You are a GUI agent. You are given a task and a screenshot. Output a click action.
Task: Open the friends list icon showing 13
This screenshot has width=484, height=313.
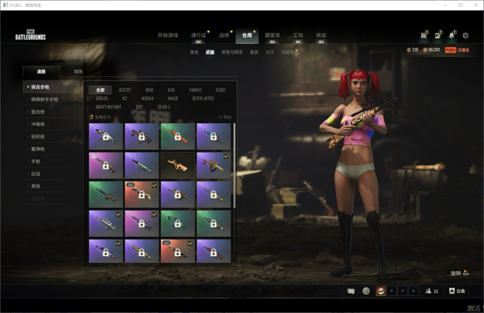point(428,291)
